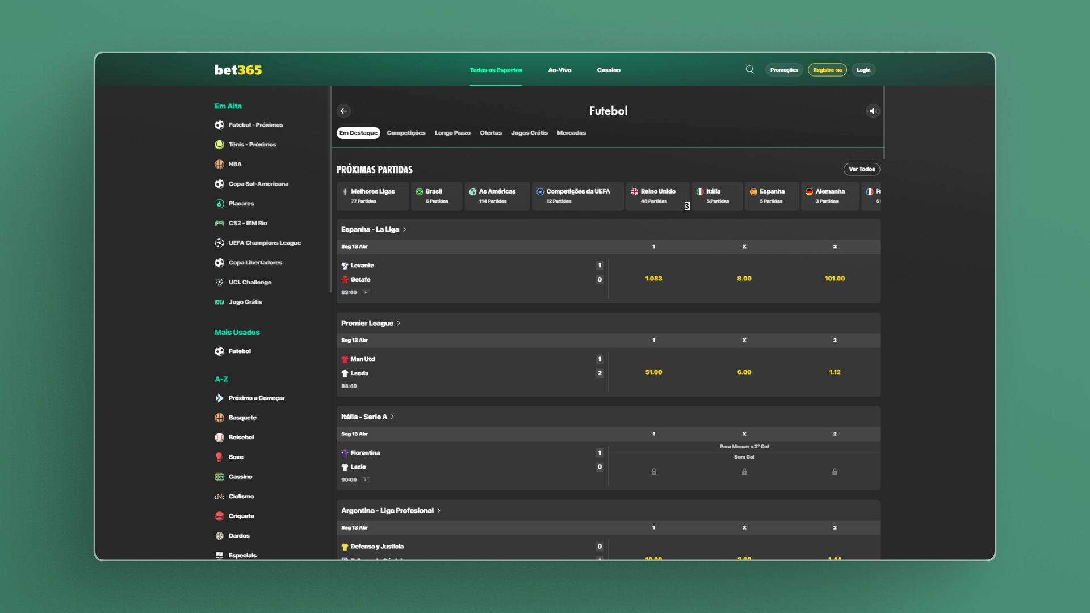Pick Man Utd win odds 51.00
1090x613 pixels.
(x=653, y=372)
